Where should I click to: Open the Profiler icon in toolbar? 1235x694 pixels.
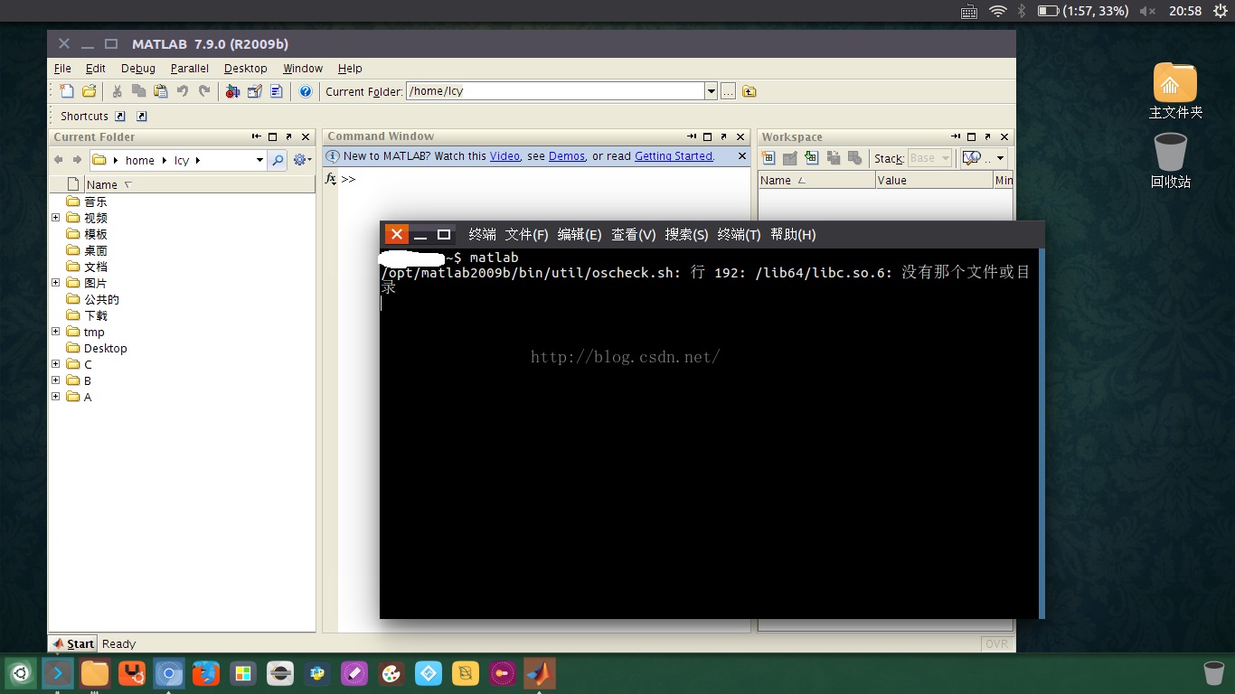[x=276, y=91]
